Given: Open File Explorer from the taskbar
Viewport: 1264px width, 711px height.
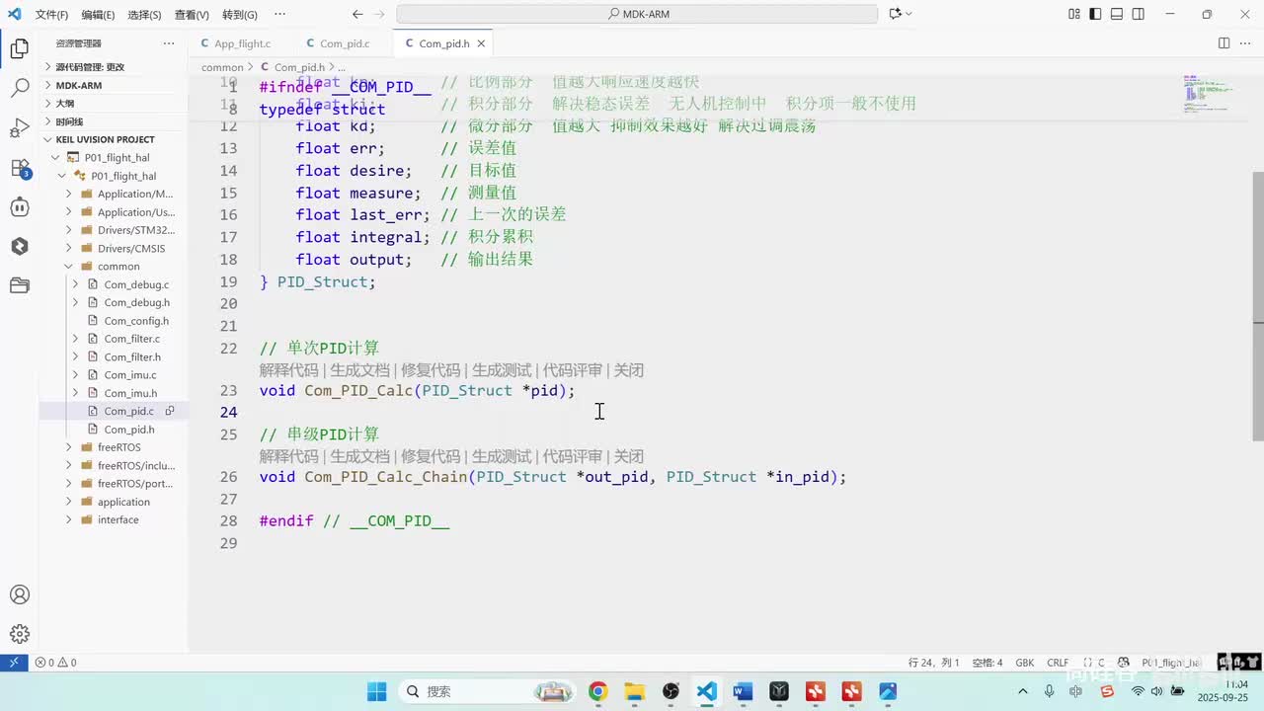Looking at the screenshot, I should click(634, 691).
